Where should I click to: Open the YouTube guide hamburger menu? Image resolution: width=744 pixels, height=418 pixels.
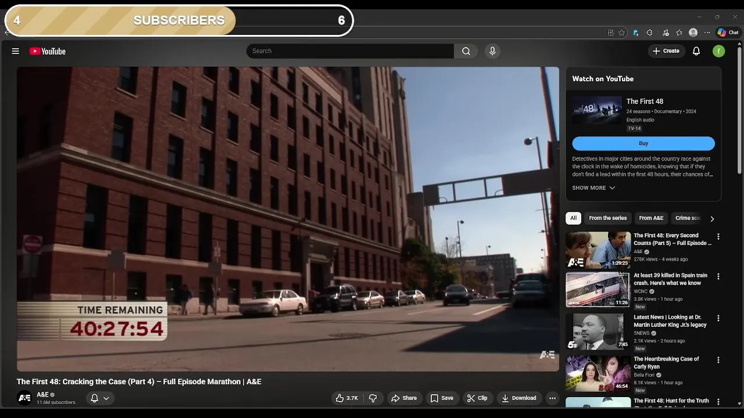[x=16, y=51]
